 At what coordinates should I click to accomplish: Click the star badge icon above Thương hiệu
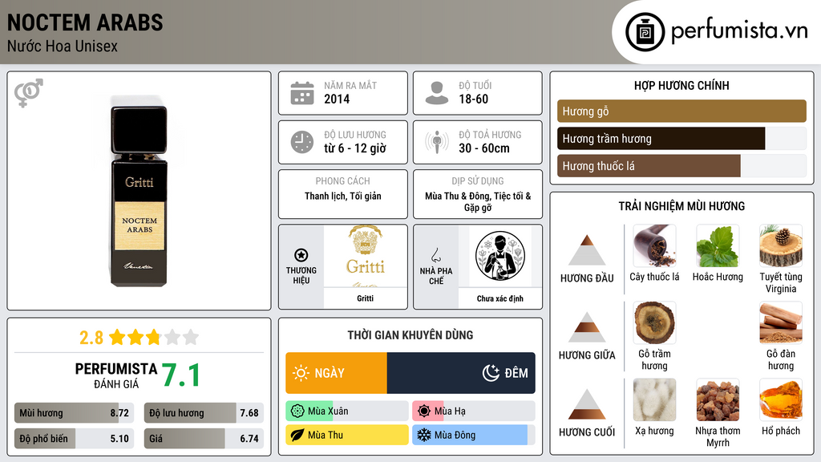[x=301, y=255]
